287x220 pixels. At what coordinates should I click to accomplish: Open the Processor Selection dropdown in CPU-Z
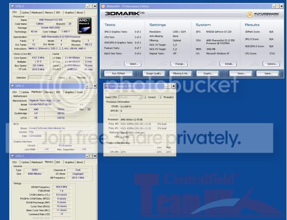[39, 78]
